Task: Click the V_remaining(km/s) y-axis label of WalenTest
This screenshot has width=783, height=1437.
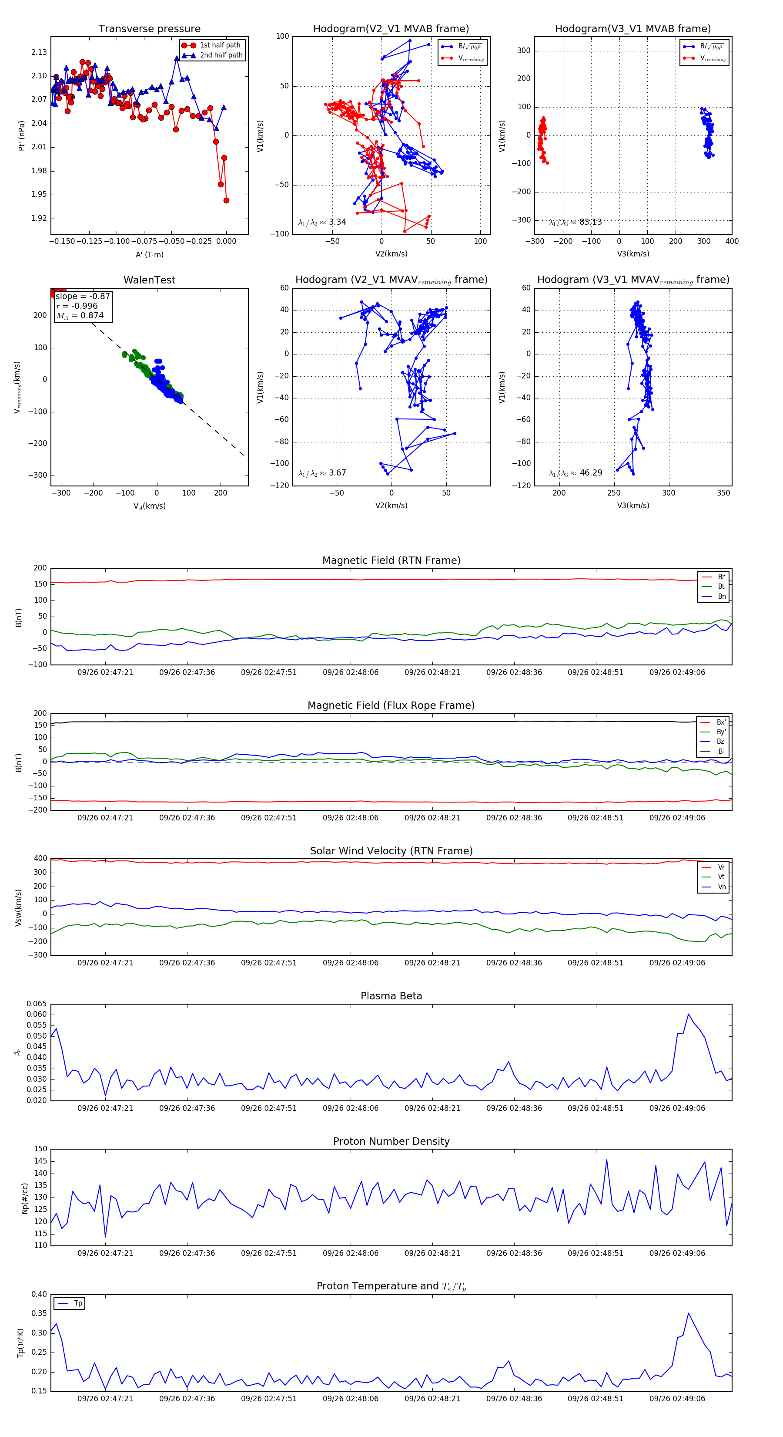Action: click(18, 387)
